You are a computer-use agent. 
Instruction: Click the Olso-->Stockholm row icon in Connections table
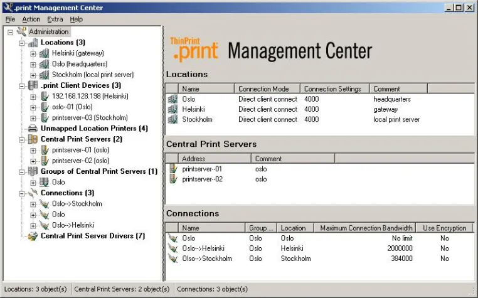click(173, 258)
